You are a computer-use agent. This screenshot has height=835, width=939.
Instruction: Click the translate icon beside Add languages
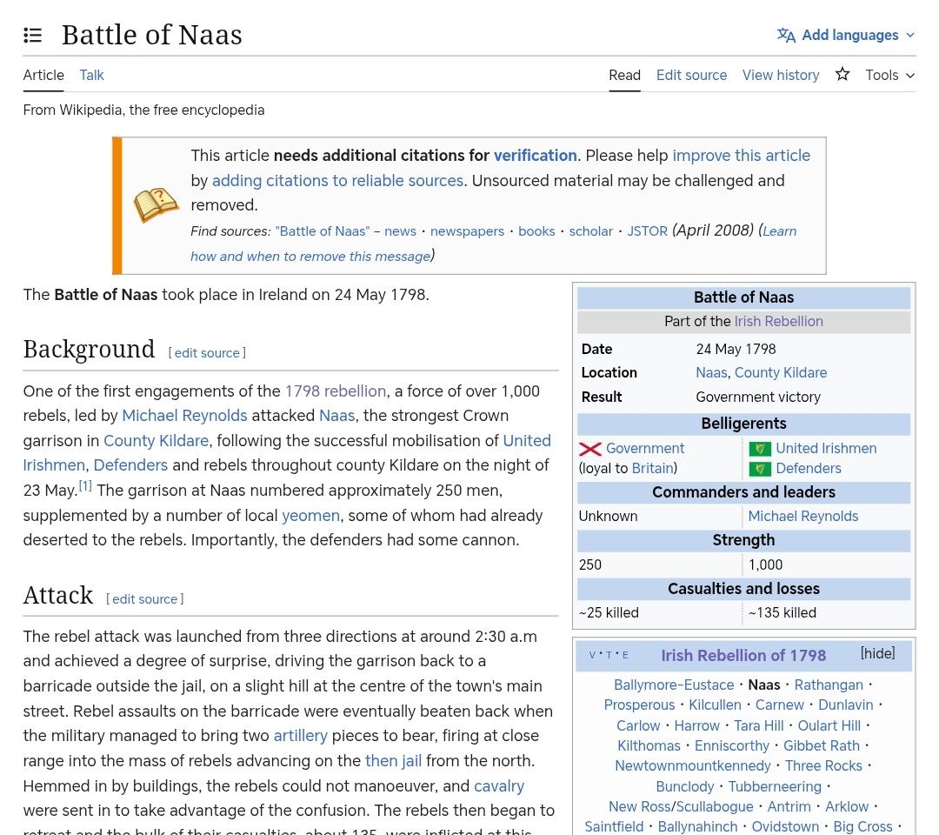tap(786, 36)
